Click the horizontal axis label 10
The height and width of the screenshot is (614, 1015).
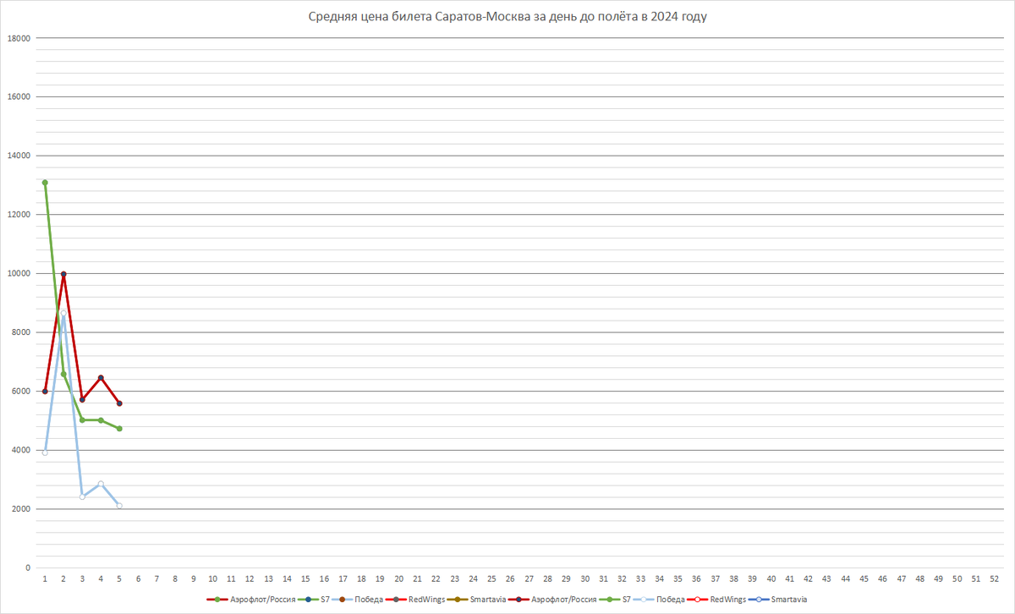[212, 579]
